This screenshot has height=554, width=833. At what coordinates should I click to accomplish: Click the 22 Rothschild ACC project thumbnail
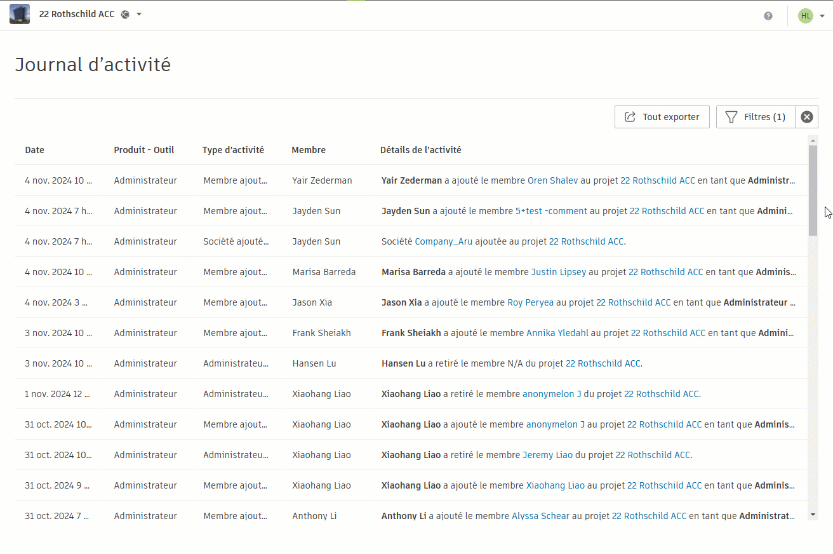pyautogui.click(x=20, y=14)
